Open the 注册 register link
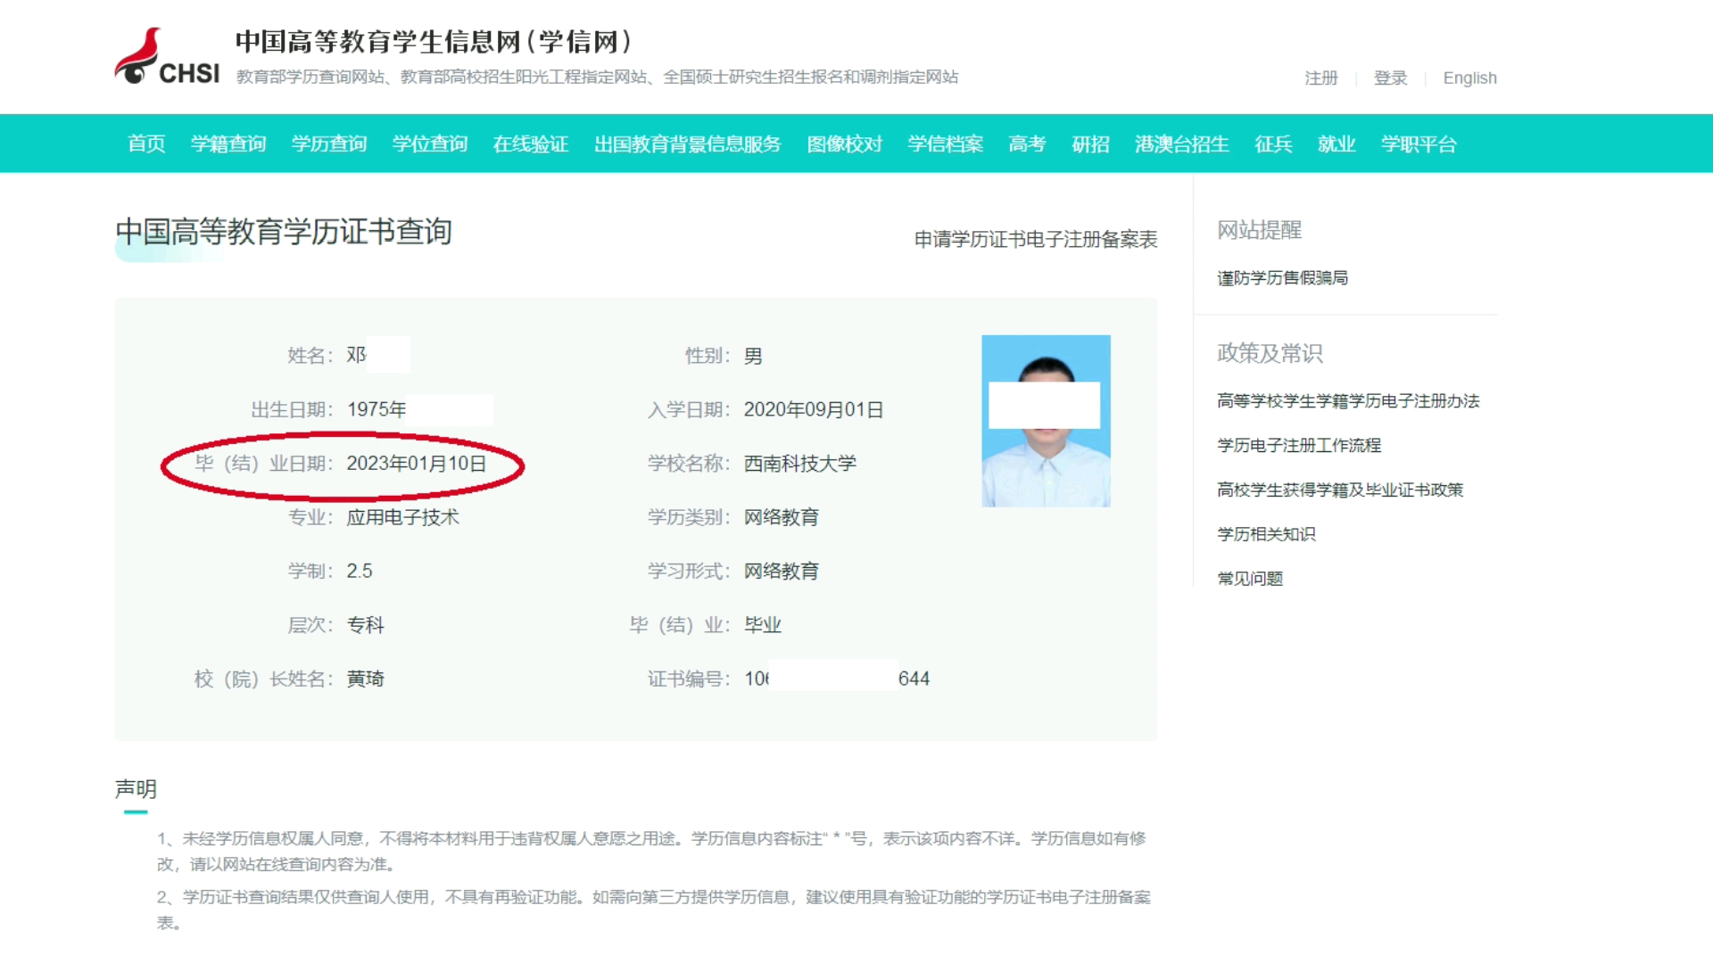 (1320, 78)
